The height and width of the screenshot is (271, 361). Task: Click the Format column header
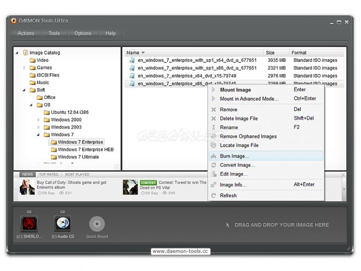317,53
